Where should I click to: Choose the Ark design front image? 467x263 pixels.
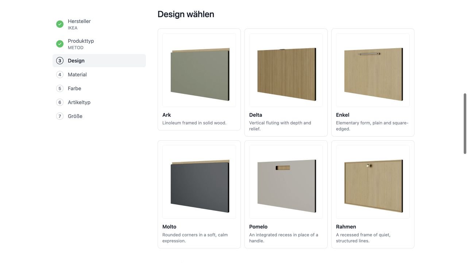tap(199, 70)
